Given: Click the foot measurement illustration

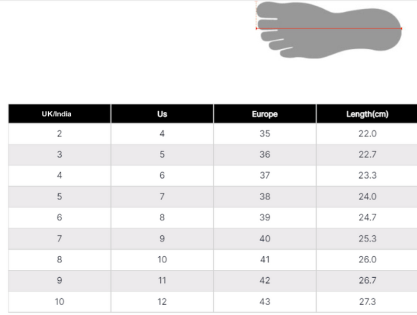Looking at the screenshot, I should [329, 29].
